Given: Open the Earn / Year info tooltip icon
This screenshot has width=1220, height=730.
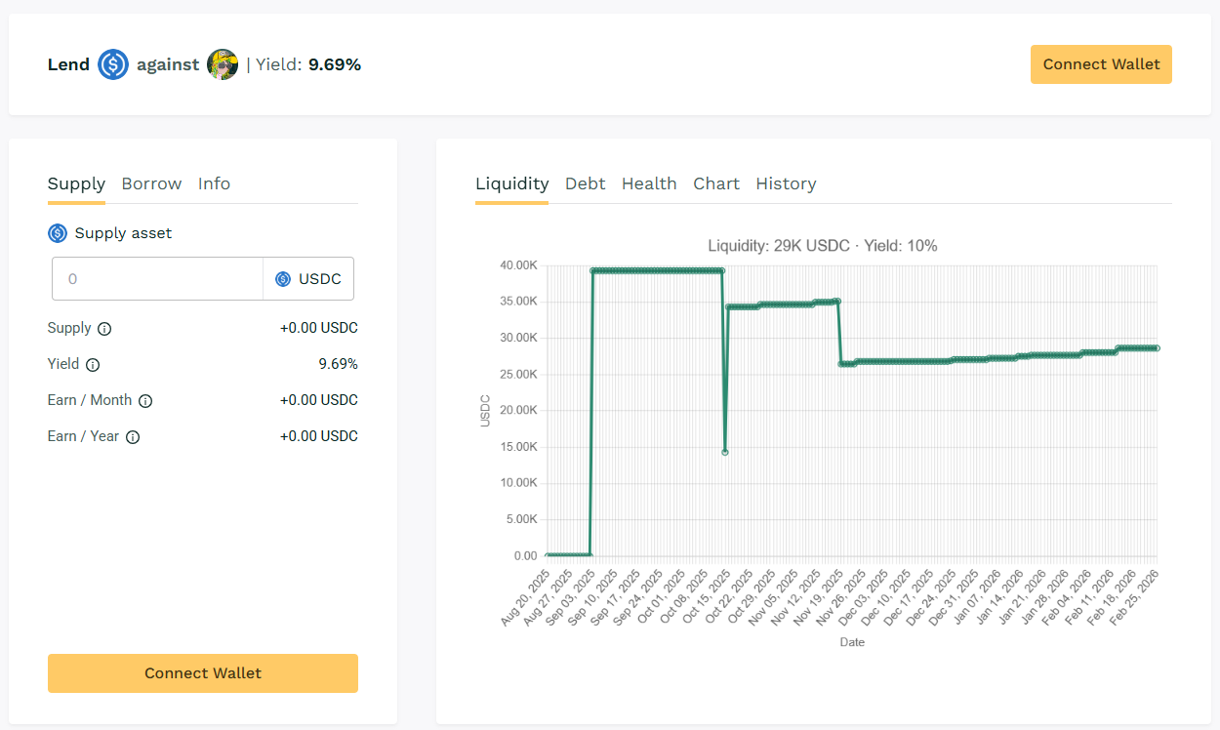Looking at the screenshot, I should click(133, 437).
